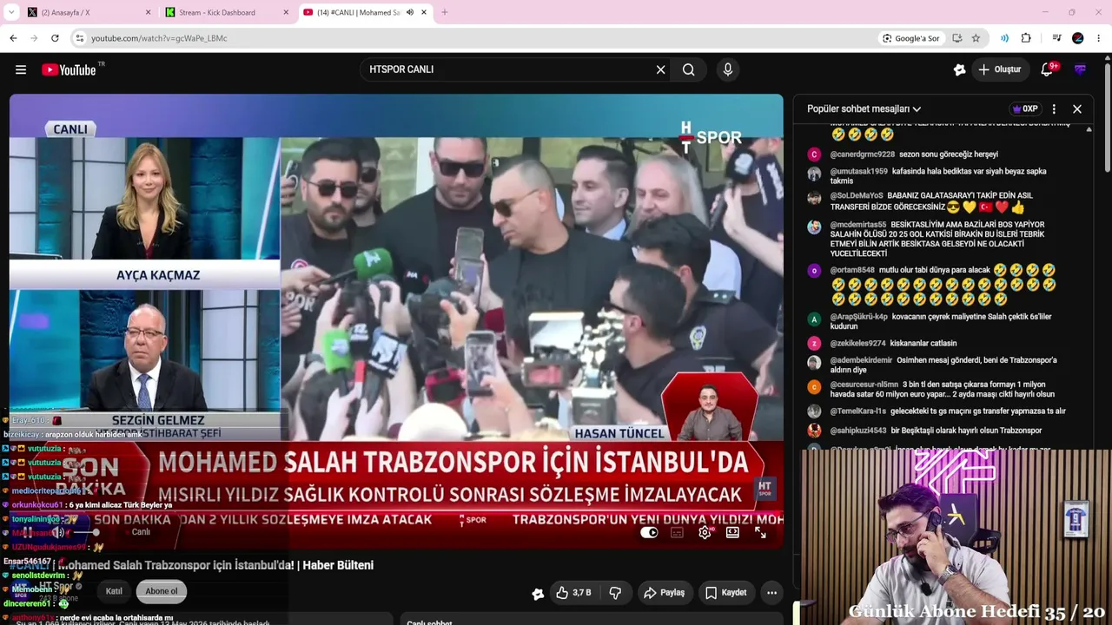Share the video with Paylaş
This screenshot has height=625, width=1112.
click(x=664, y=593)
